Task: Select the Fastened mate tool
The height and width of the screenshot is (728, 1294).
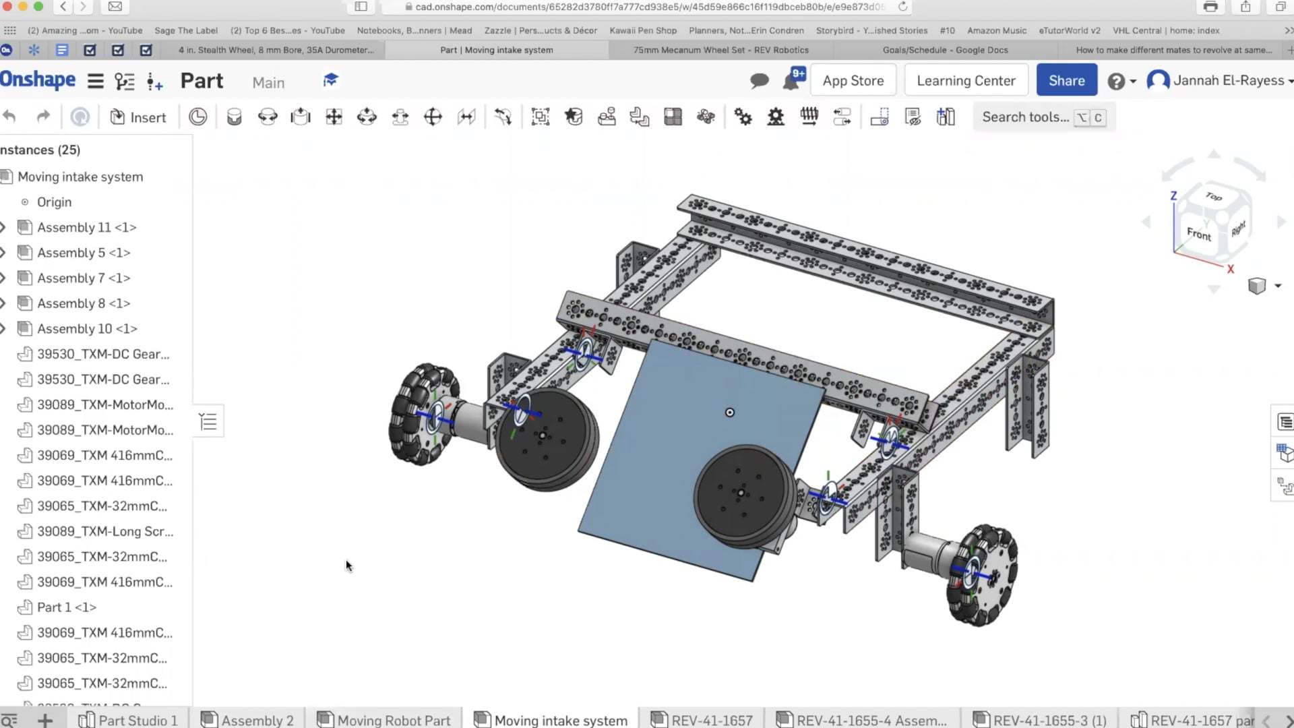Action: [234, 116]
